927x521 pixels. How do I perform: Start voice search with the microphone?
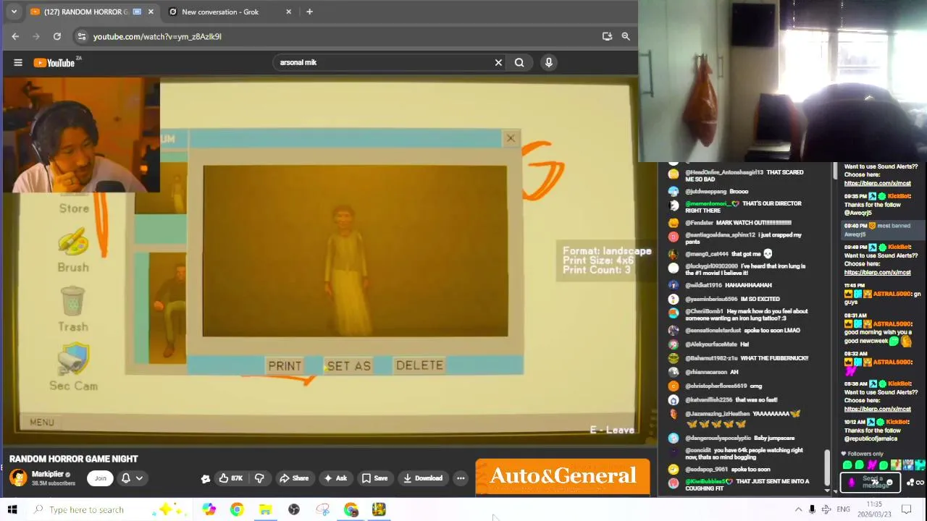click(x=549, y=62)
